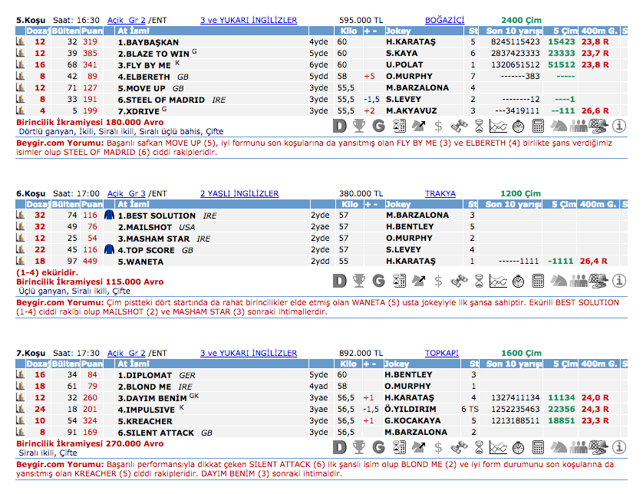Click the calculator icon in race 5 toolbar
This screenshot has width=643, height=494.
[538, 126]
